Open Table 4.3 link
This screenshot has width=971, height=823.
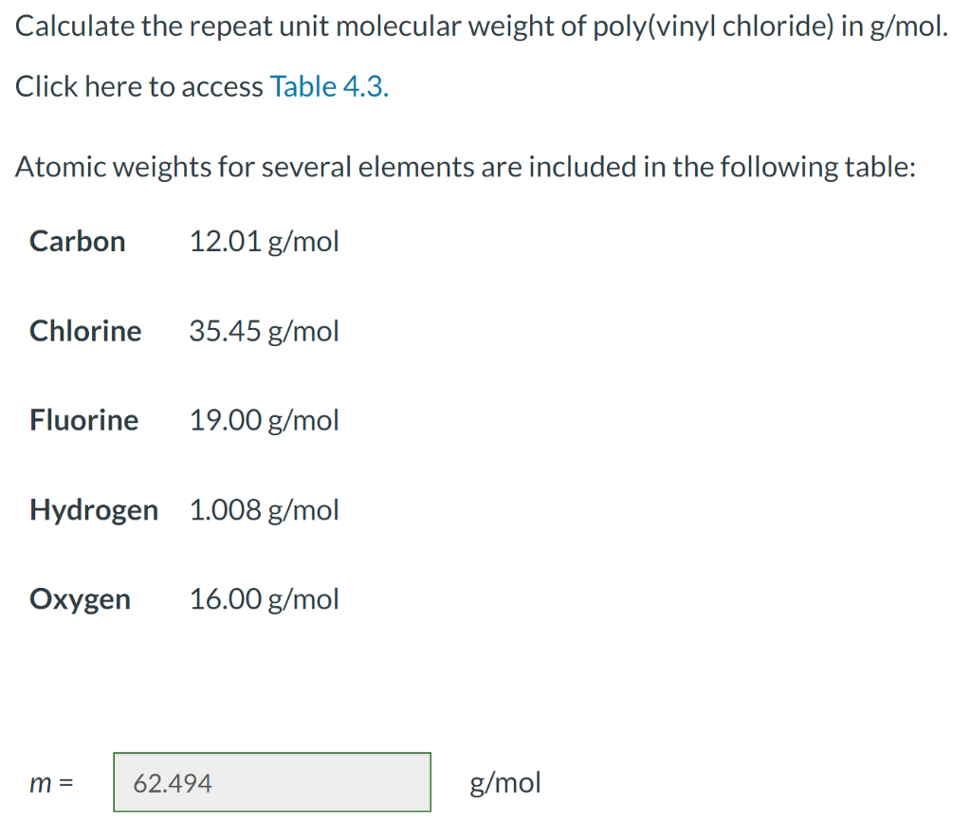tap(329, 86)
